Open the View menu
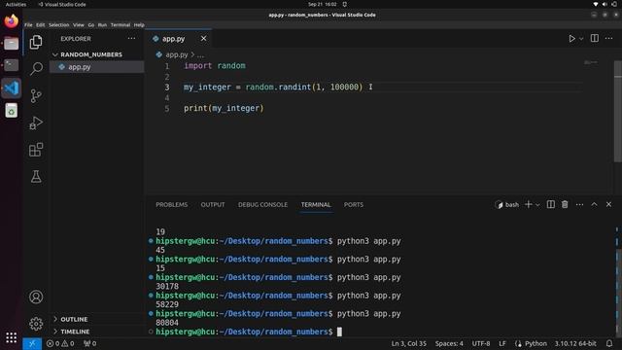Image resolution: width=622 pixels, height=350 pixels. 78,24
